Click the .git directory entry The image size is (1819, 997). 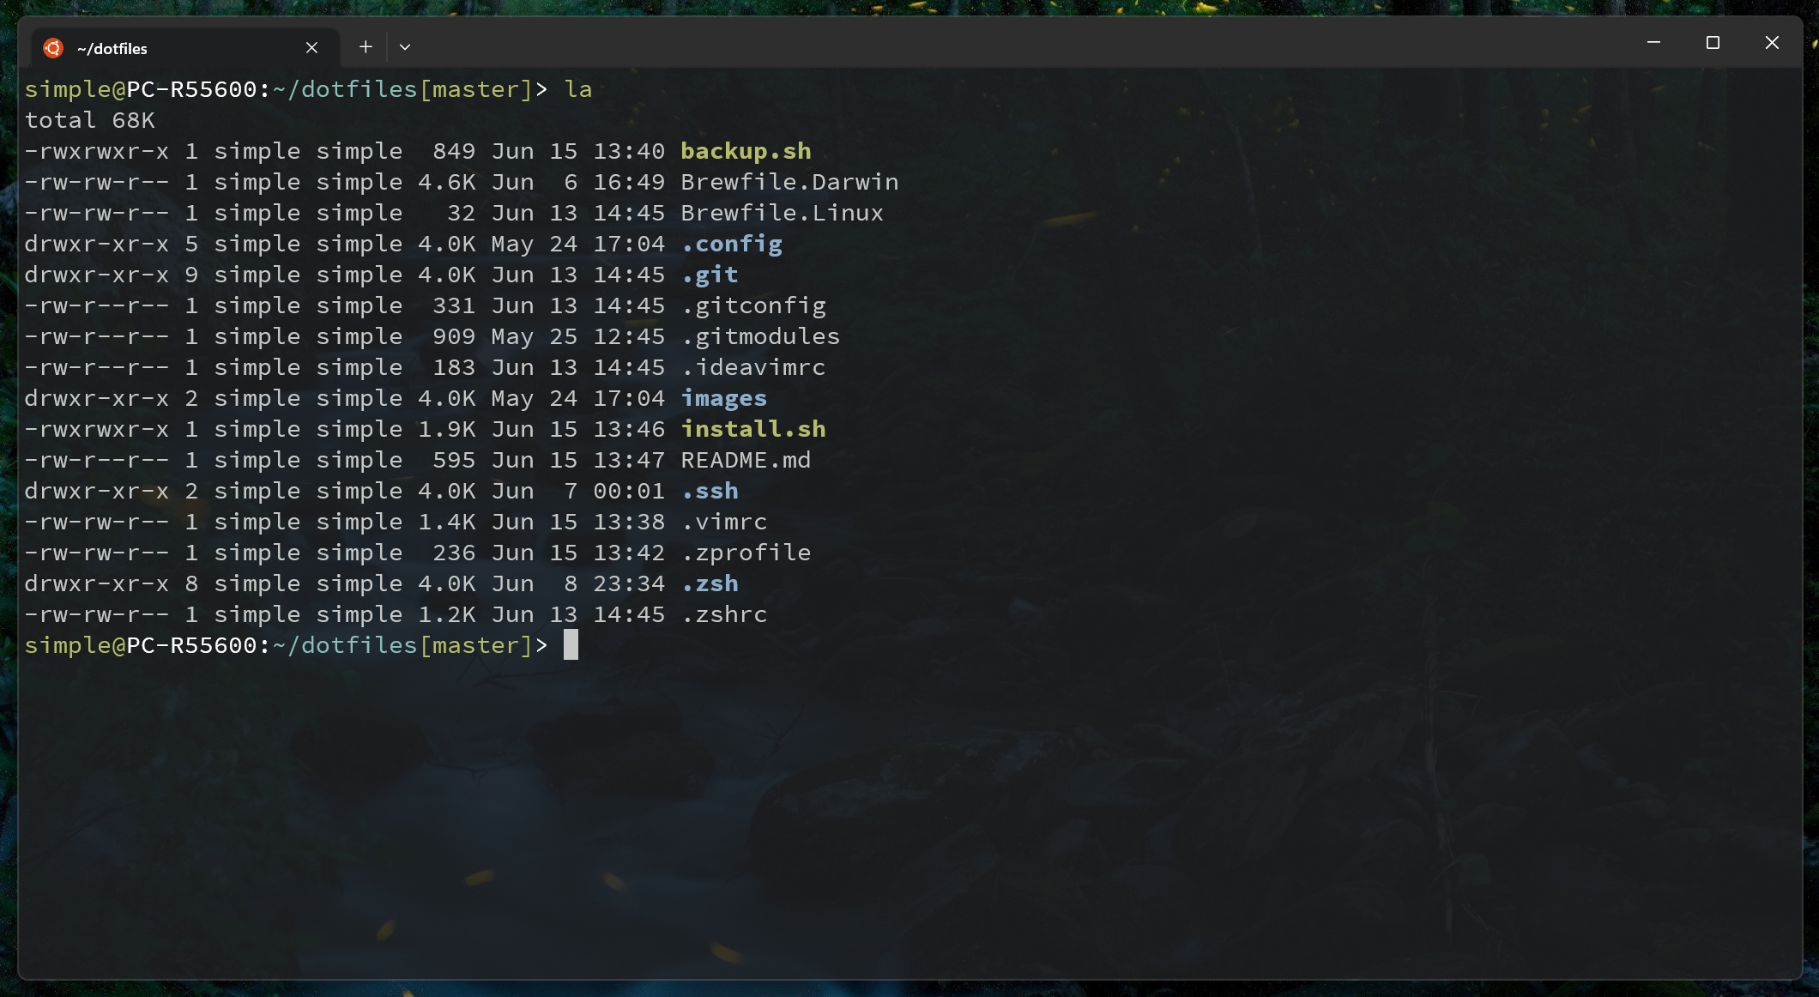(x=710, y=275)
